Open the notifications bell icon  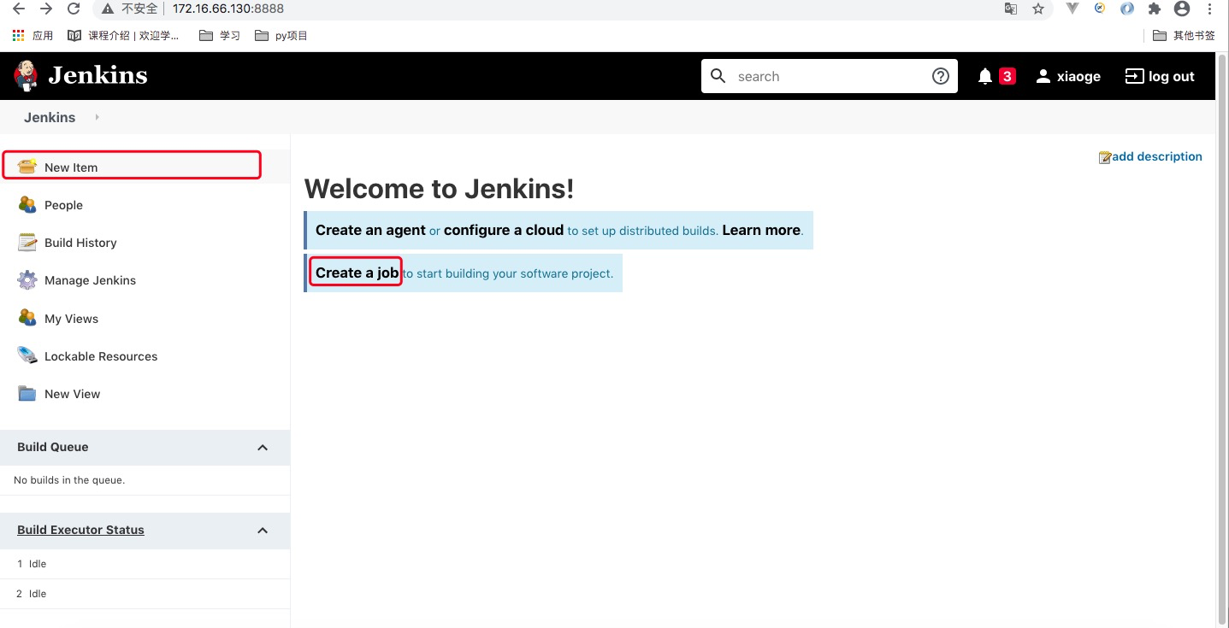pyautogui.click(x=985, y=76)
